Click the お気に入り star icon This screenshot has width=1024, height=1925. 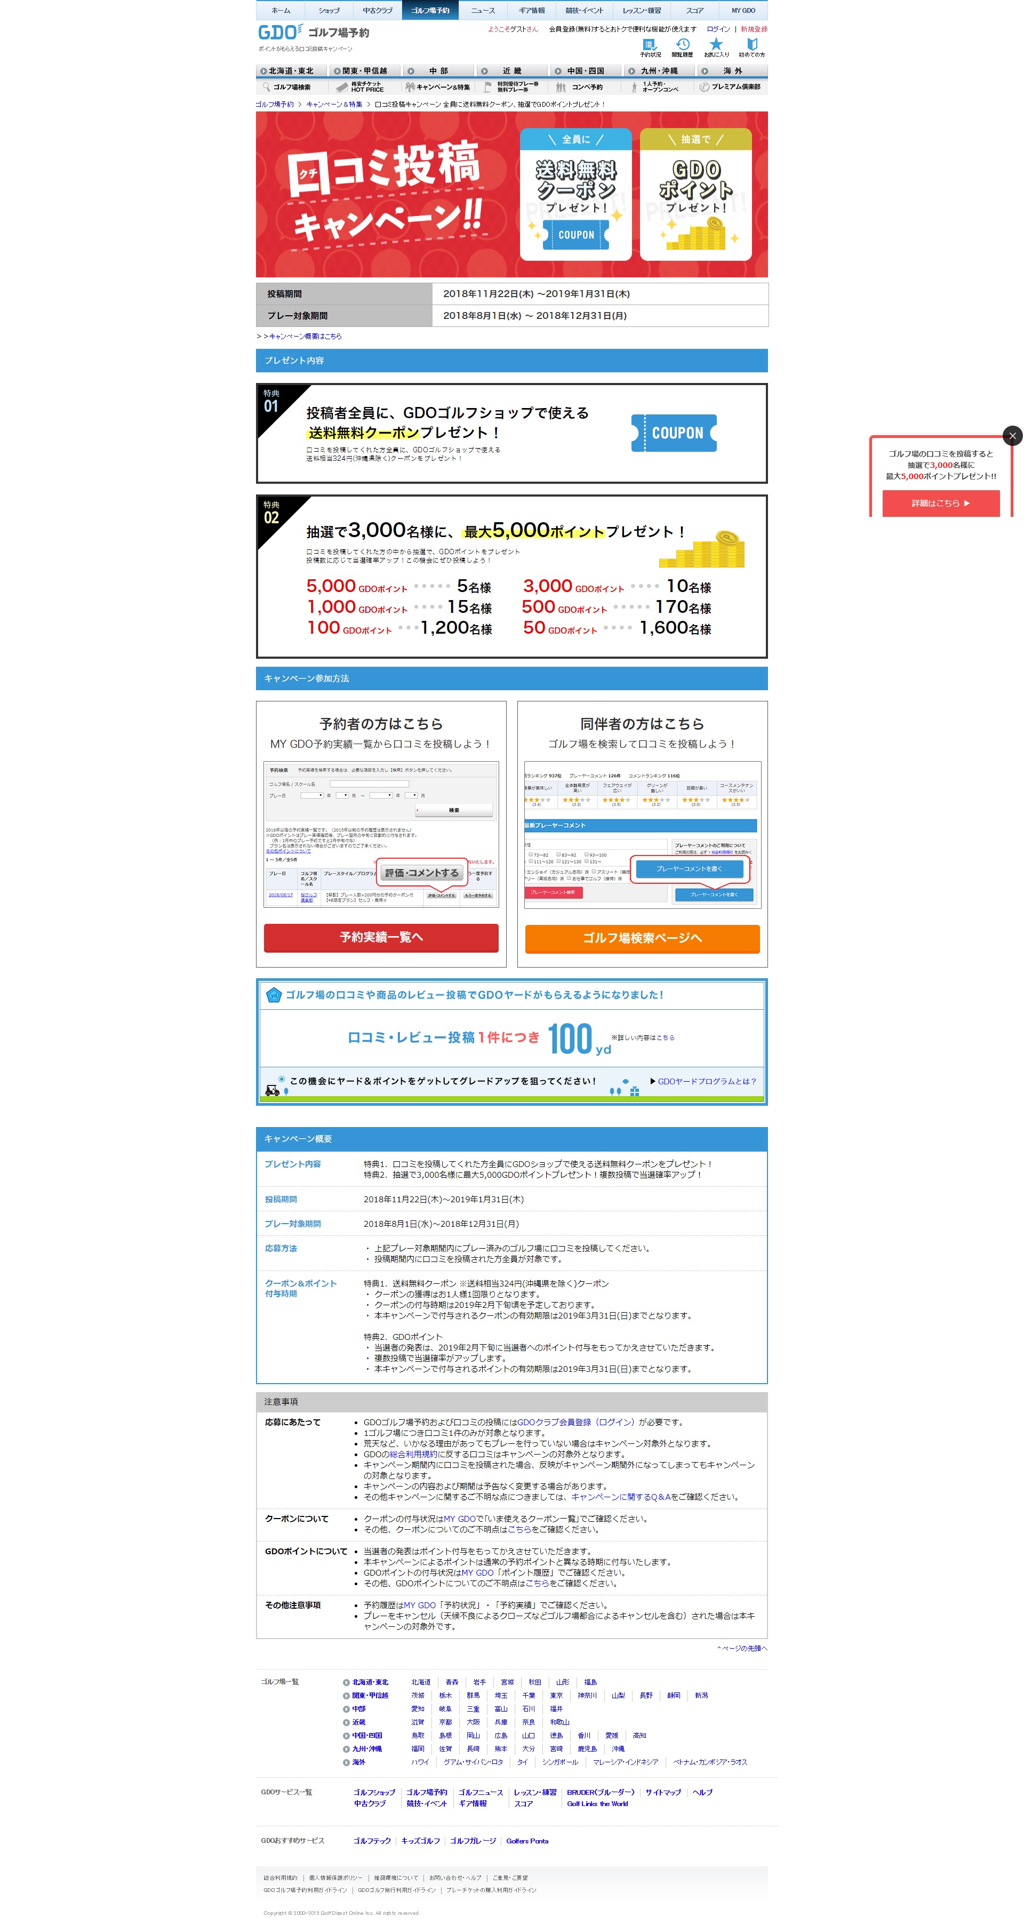pos(716,45)
